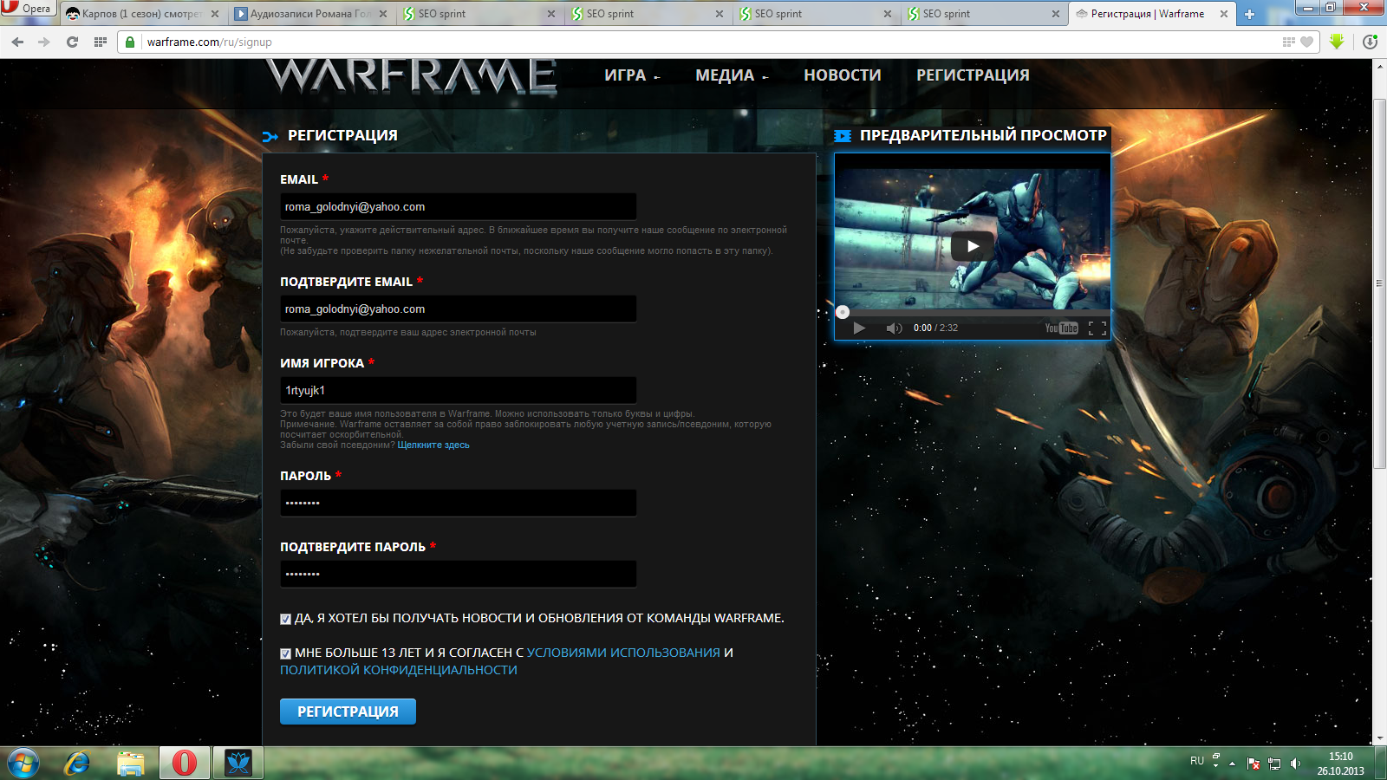Open the Windows Start menu
This screenshot has width=1387, height=780.
(23, 764)
